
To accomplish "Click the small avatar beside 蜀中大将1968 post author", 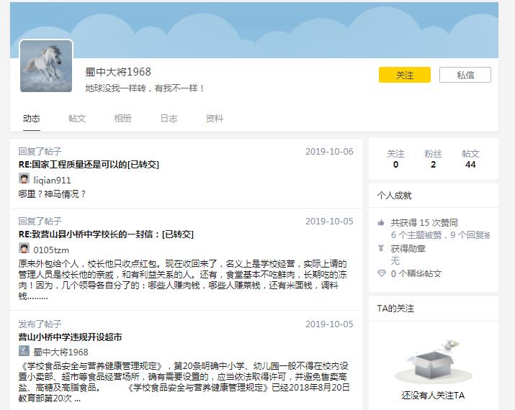I will point(24,351).
